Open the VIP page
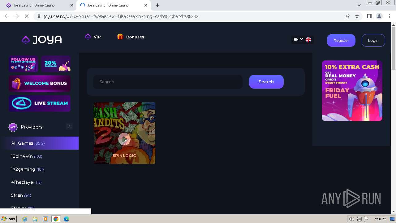Screen dimensions: 396x223 pyautogui.click(x=97, y=37)
